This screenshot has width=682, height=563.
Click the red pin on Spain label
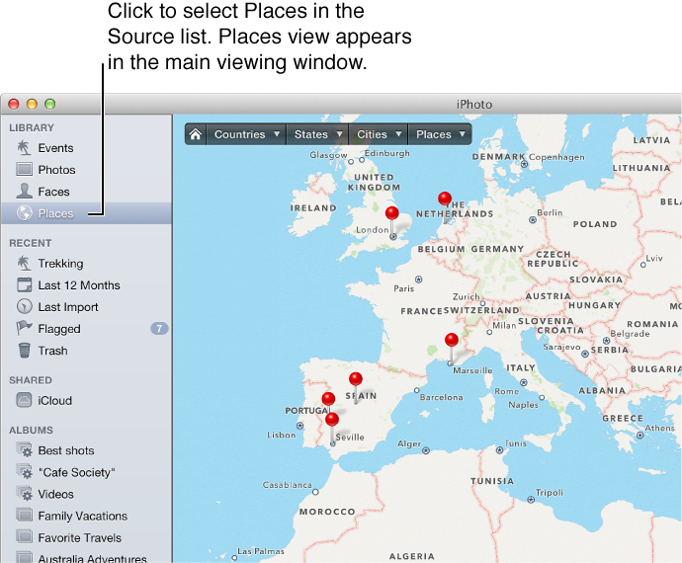356,378
